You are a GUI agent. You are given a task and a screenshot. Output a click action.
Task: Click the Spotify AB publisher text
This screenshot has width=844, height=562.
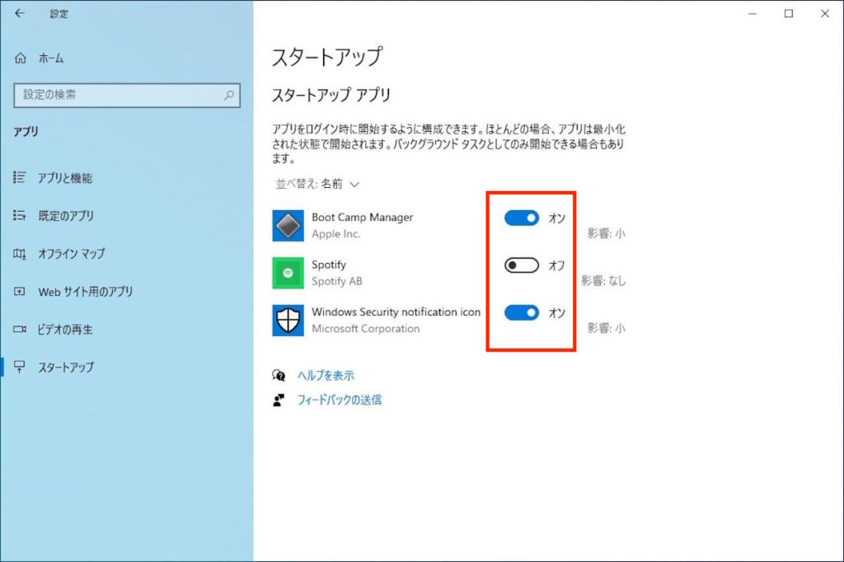tap(337, 282)
